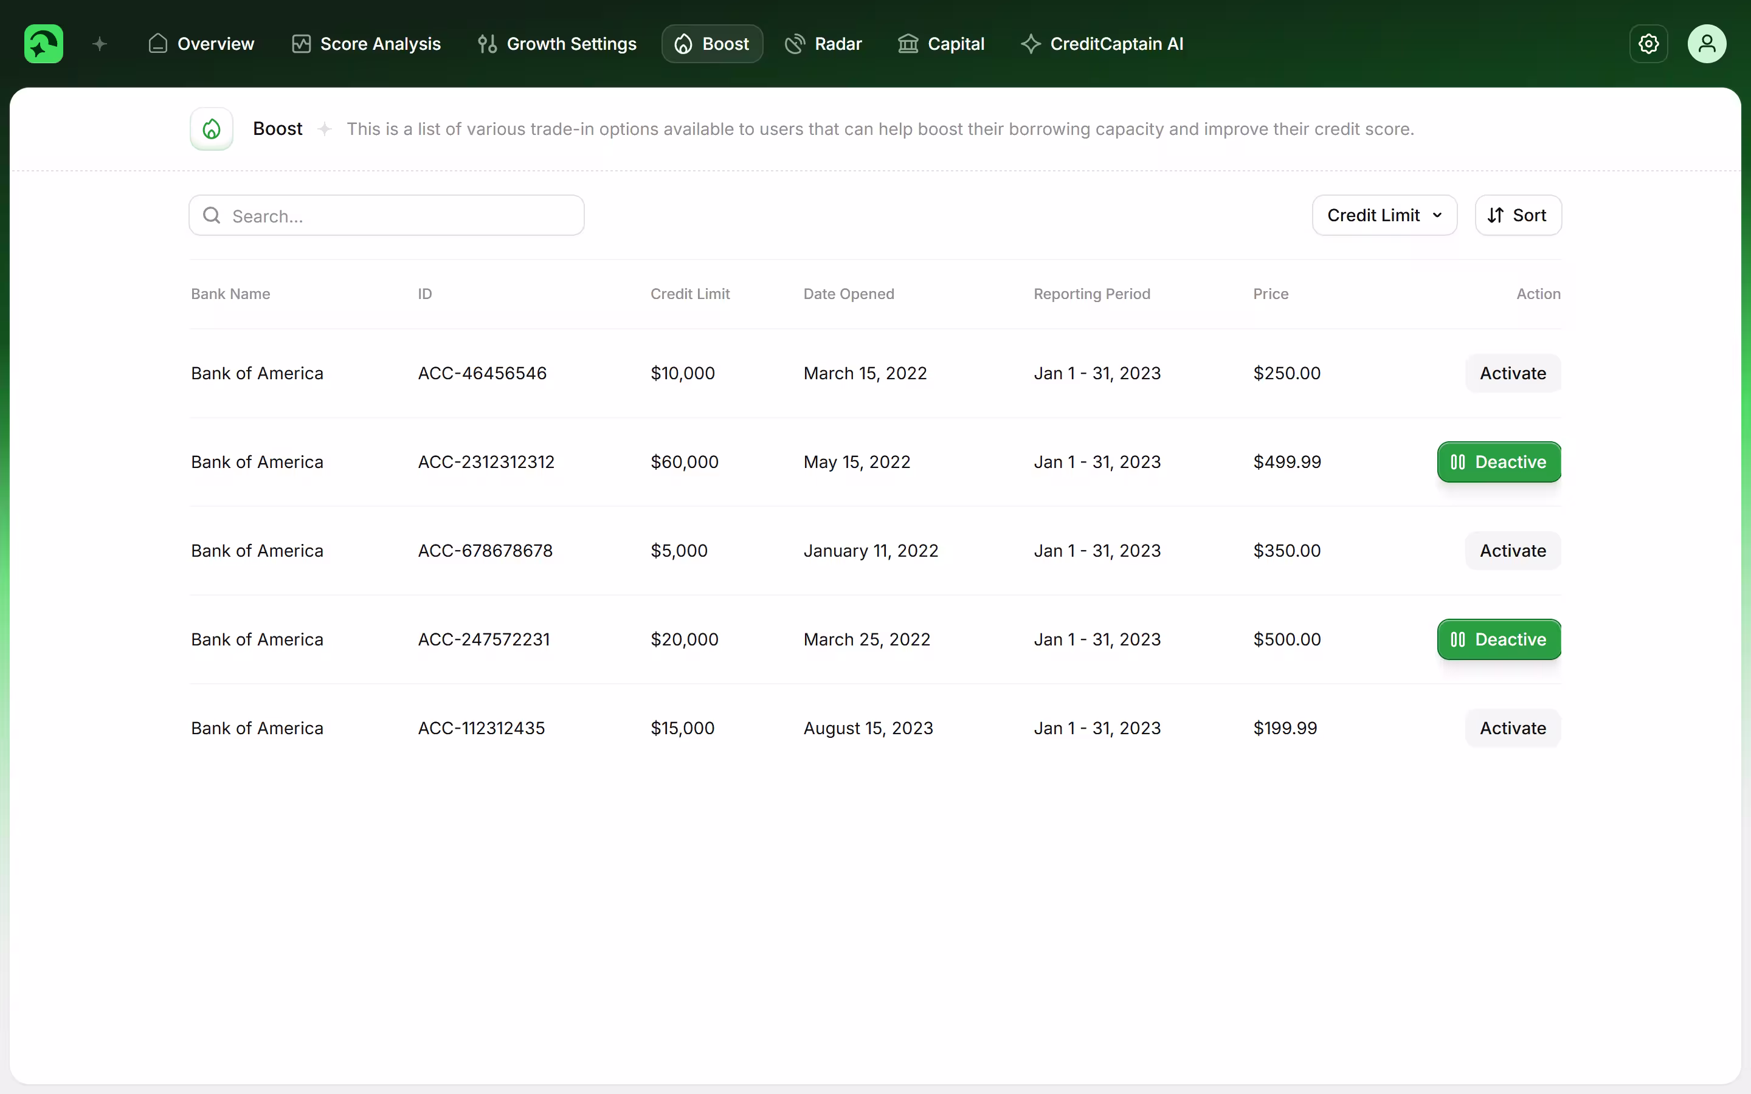Select the ACC-2312312312 ID cell
Screen dimensions: 1751x1094
tap(486, 462)
